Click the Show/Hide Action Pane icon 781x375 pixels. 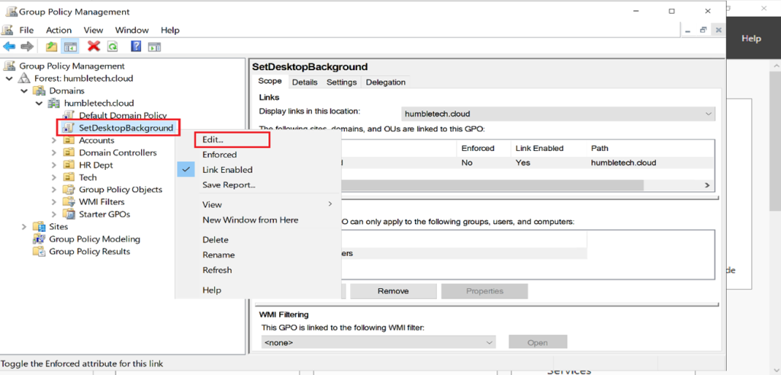(x=155, y=46)
